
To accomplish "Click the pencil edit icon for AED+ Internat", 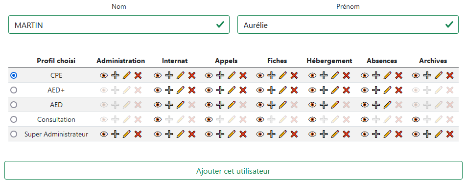I will (181, 90).
